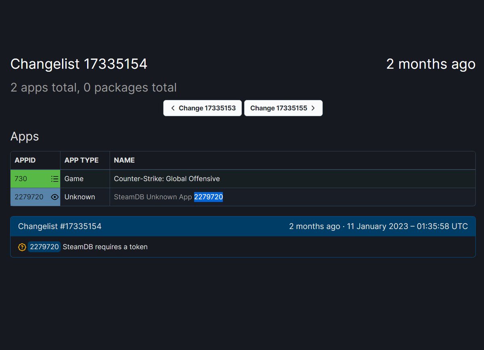Screen dimensions: 484x350
Task: Click the 2279720 tag in changelist details
Action: pyautogui.click(x=44, y=247)
